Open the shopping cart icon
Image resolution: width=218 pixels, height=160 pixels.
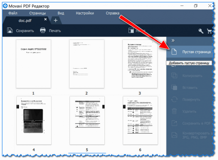pyautogui.click(x=209, y=31)
